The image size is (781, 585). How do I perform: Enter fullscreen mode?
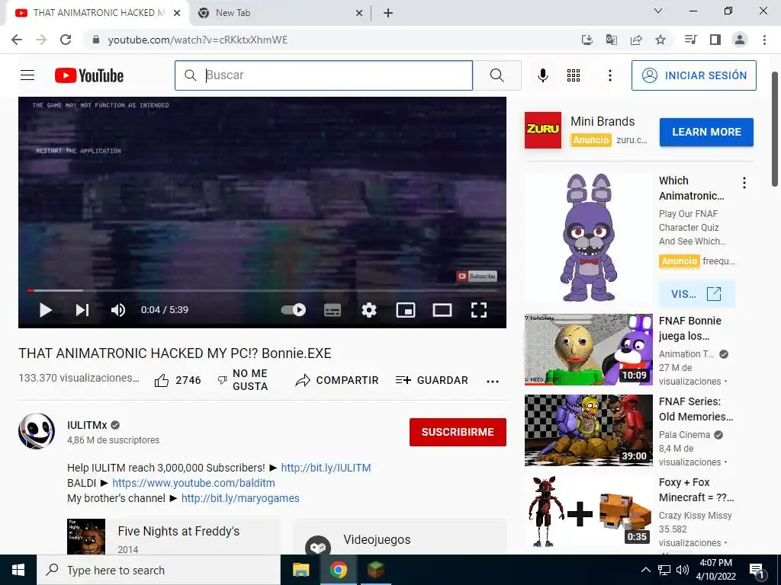point(479,310)
